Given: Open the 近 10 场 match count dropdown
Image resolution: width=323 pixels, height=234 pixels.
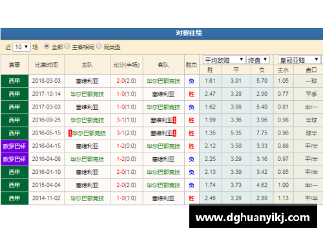Looking at the screenshot, I should (x=21, y=47).
